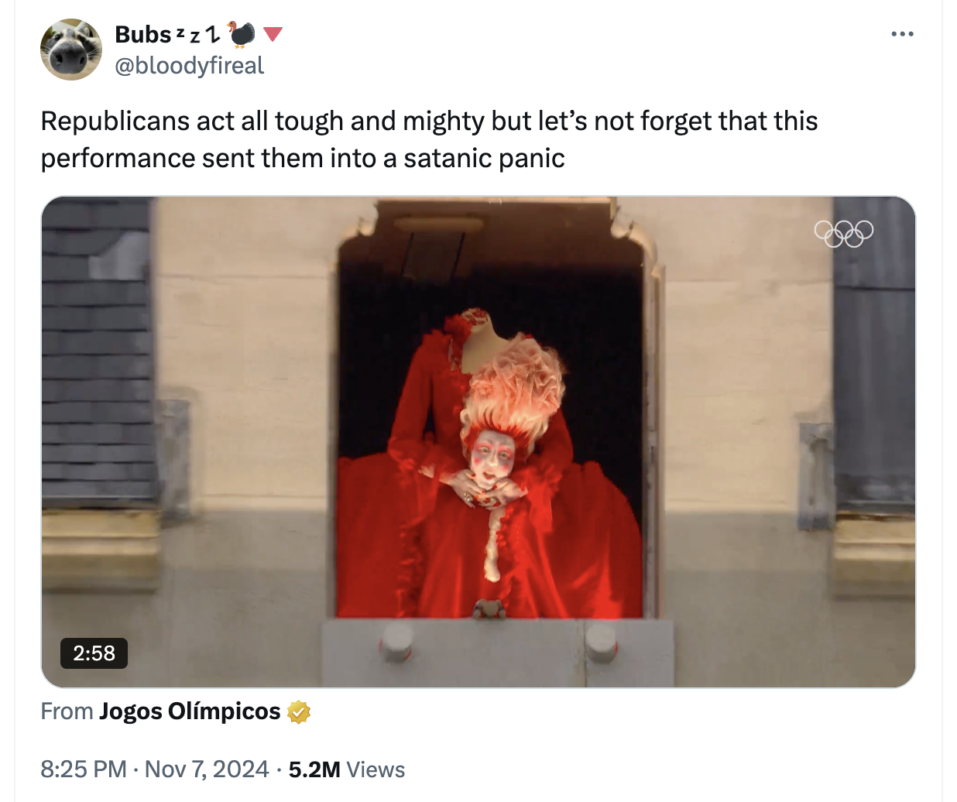Click the gold verified badge beside Jogos Olímpicos

pyautogui.click(x=299, y=711)
